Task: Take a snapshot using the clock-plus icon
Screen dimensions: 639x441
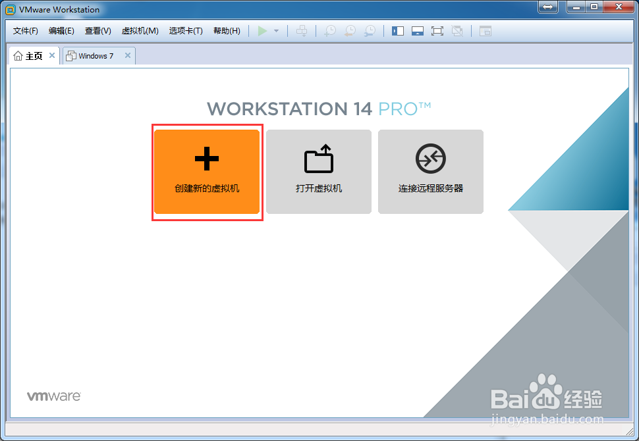Action: [329, 30]
